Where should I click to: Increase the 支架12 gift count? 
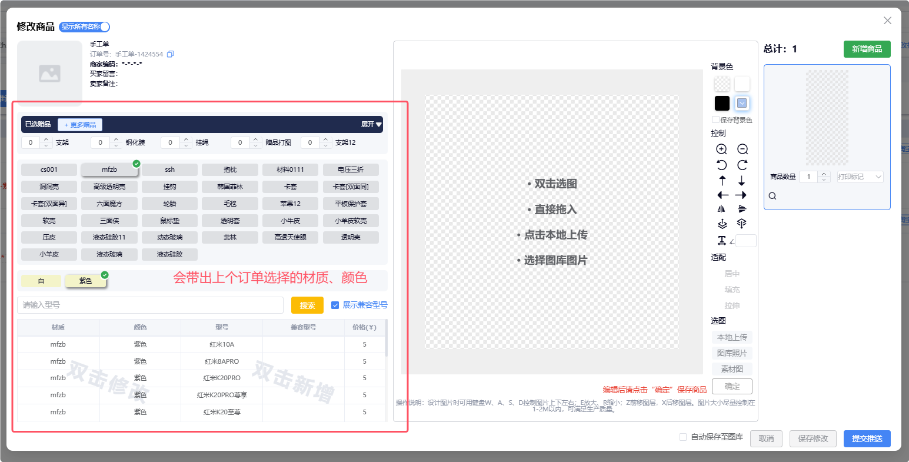pyautogui.click(x=325, y=139)
